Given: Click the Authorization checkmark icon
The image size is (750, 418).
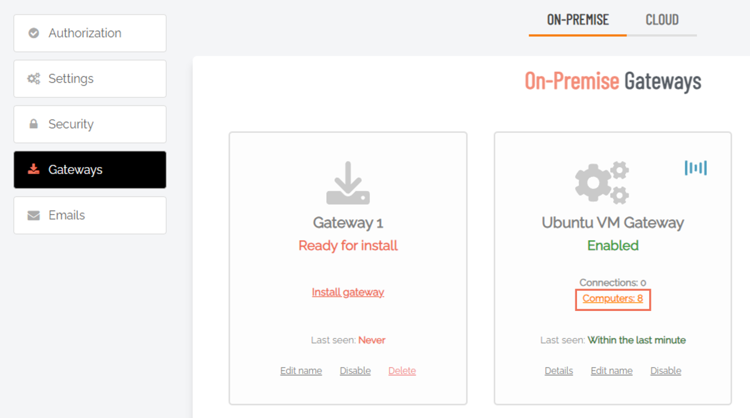Looking at the screenshot, I should point(34,33).
